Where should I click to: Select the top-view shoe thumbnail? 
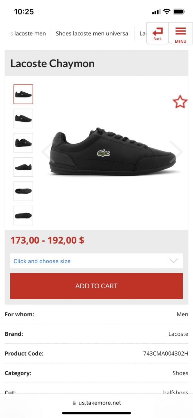tap(23, 191)
